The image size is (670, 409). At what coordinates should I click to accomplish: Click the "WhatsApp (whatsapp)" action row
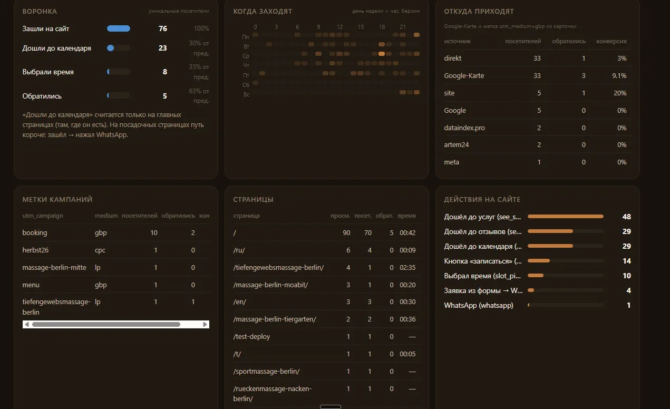point(537,305)
